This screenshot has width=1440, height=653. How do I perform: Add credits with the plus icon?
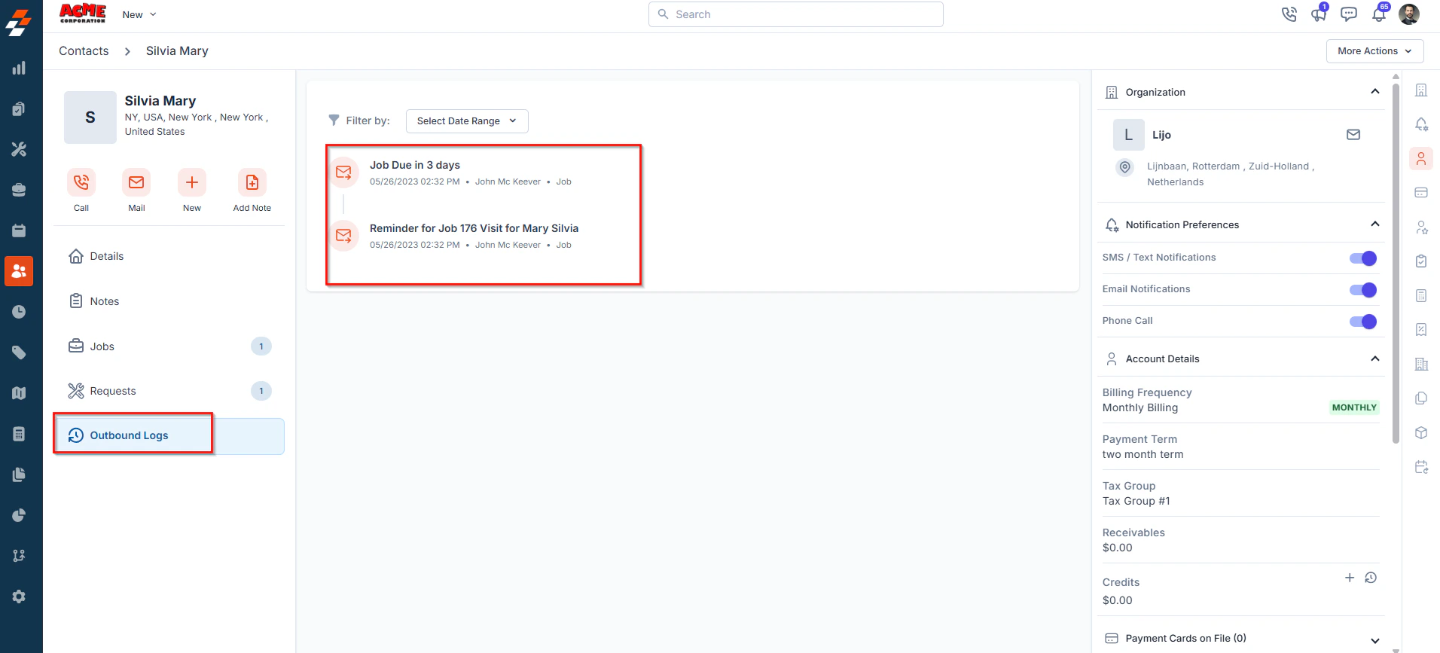click(1350, 578)
